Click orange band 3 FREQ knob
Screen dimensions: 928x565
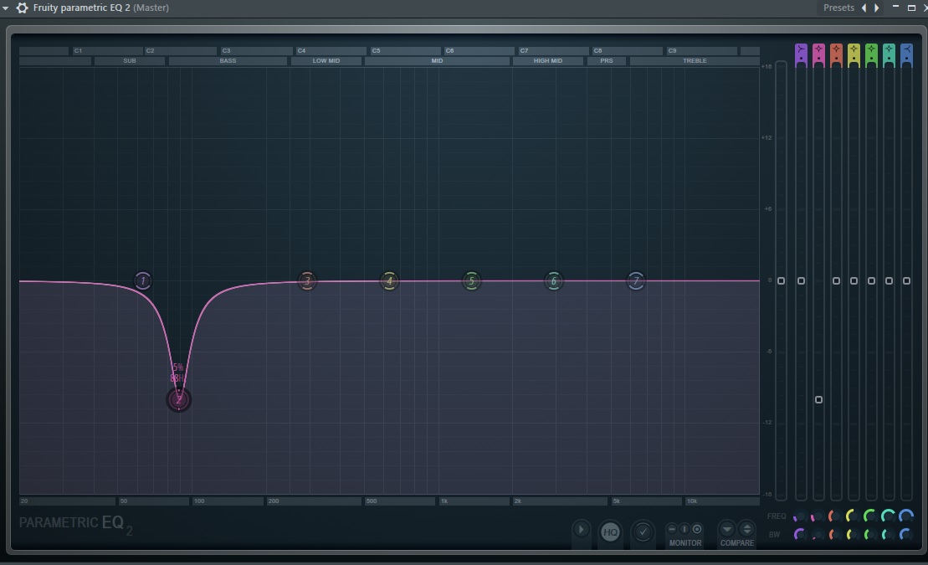(x=836, y=516)
